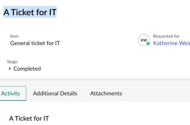Click the A Ticket for IT activity heading
Viewport: 190px width, 125px height.
(29, 118)
